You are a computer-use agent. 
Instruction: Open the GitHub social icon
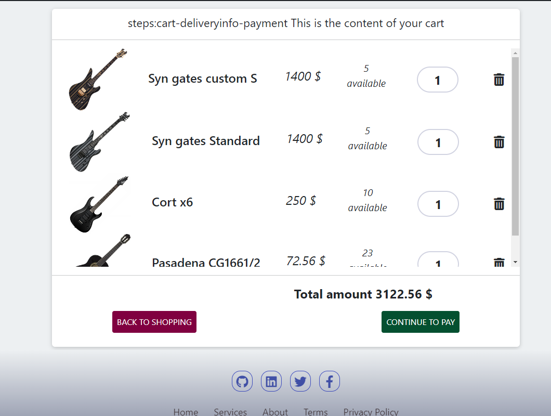242,382
